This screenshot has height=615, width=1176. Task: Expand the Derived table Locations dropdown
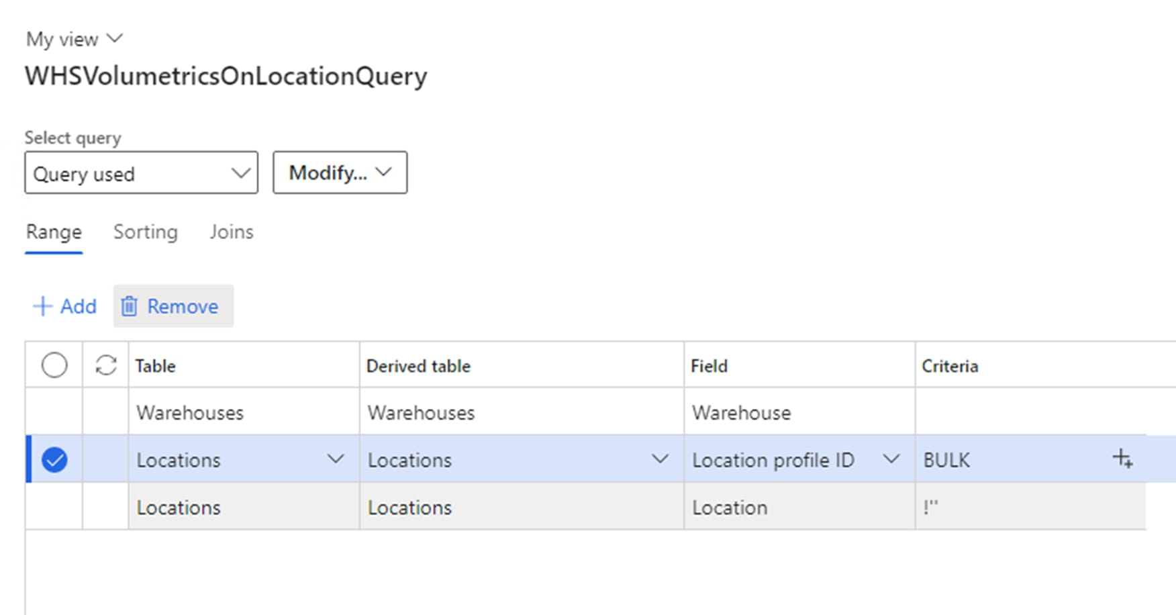tap(660, 459)
